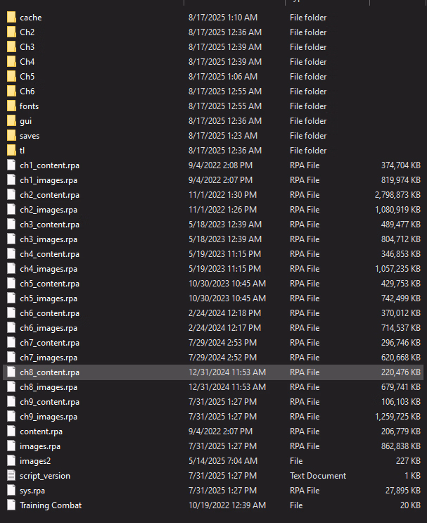This screenshot has height=523, width=427.
Task: Click file icon beside ch1_content.rpa
Action: tap(11, 165)
